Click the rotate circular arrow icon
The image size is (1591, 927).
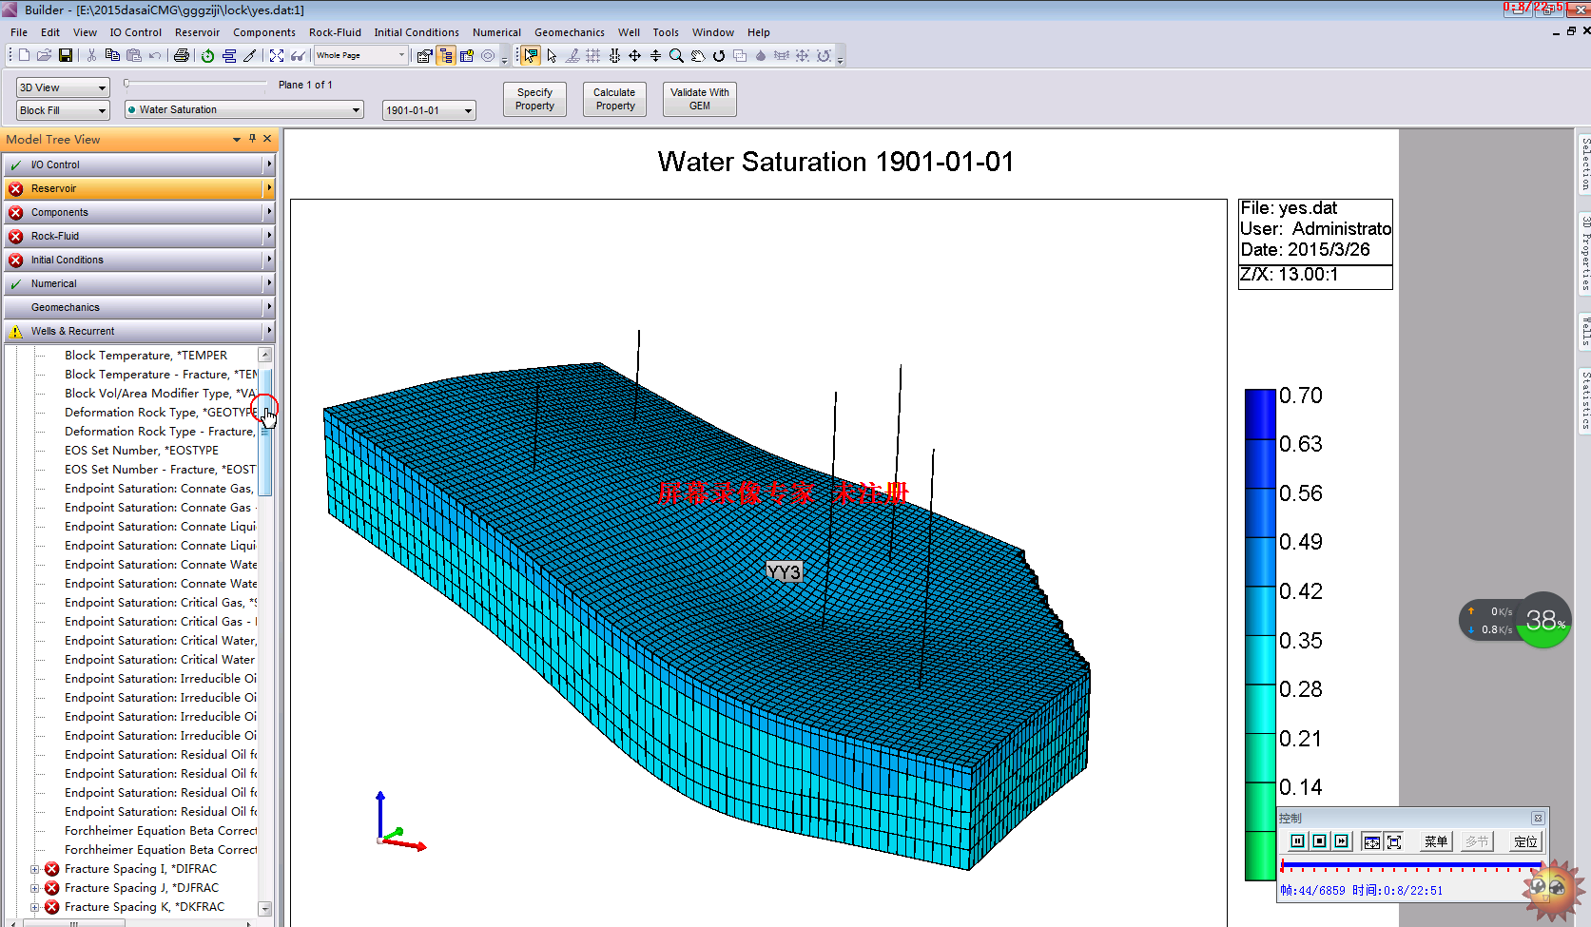point(719,55)
